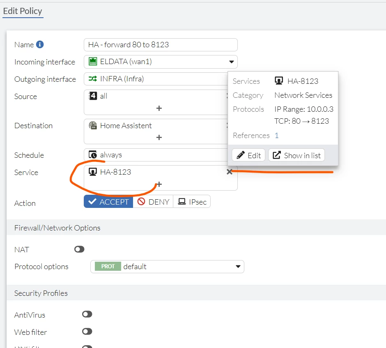Add a source with the plus icon
Viewport: 386px width, 348px height.
point(159,108)
